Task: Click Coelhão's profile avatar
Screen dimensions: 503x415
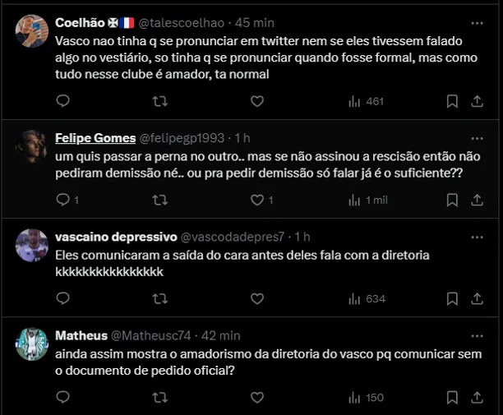Action: pos(32,31)
